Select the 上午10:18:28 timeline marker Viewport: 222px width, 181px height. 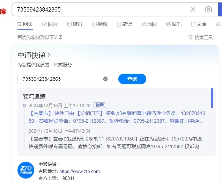tap(24, 106)
